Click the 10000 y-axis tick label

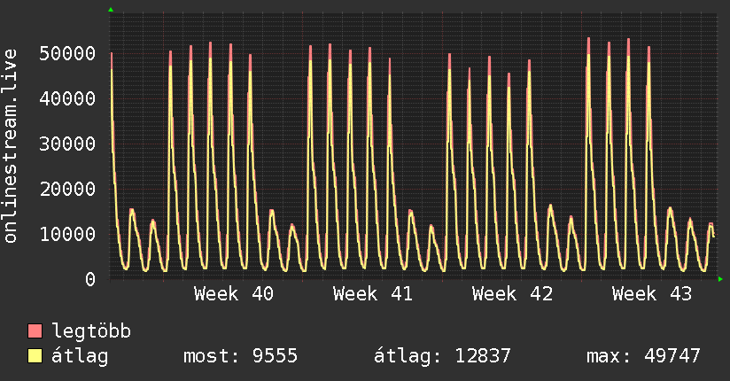click(x=67, y=234)
